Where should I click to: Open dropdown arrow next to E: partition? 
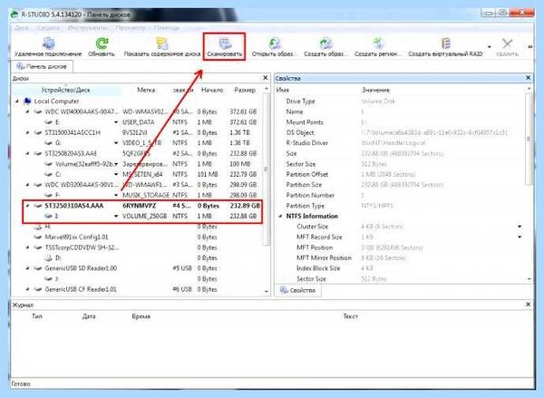116,122
